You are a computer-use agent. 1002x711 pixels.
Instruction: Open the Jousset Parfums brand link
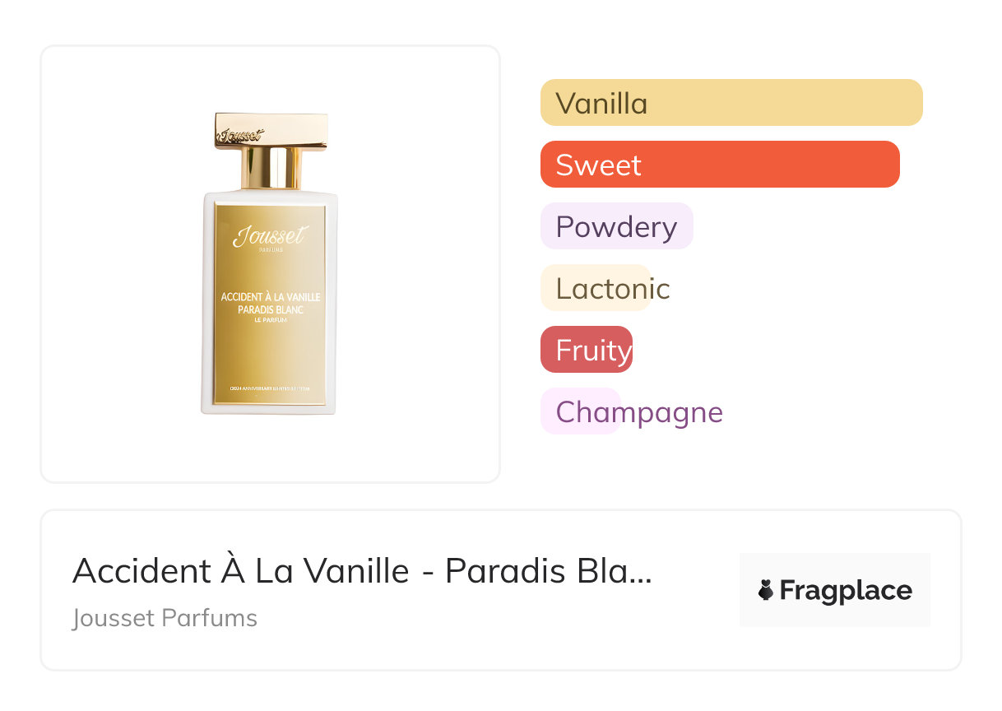165,618
